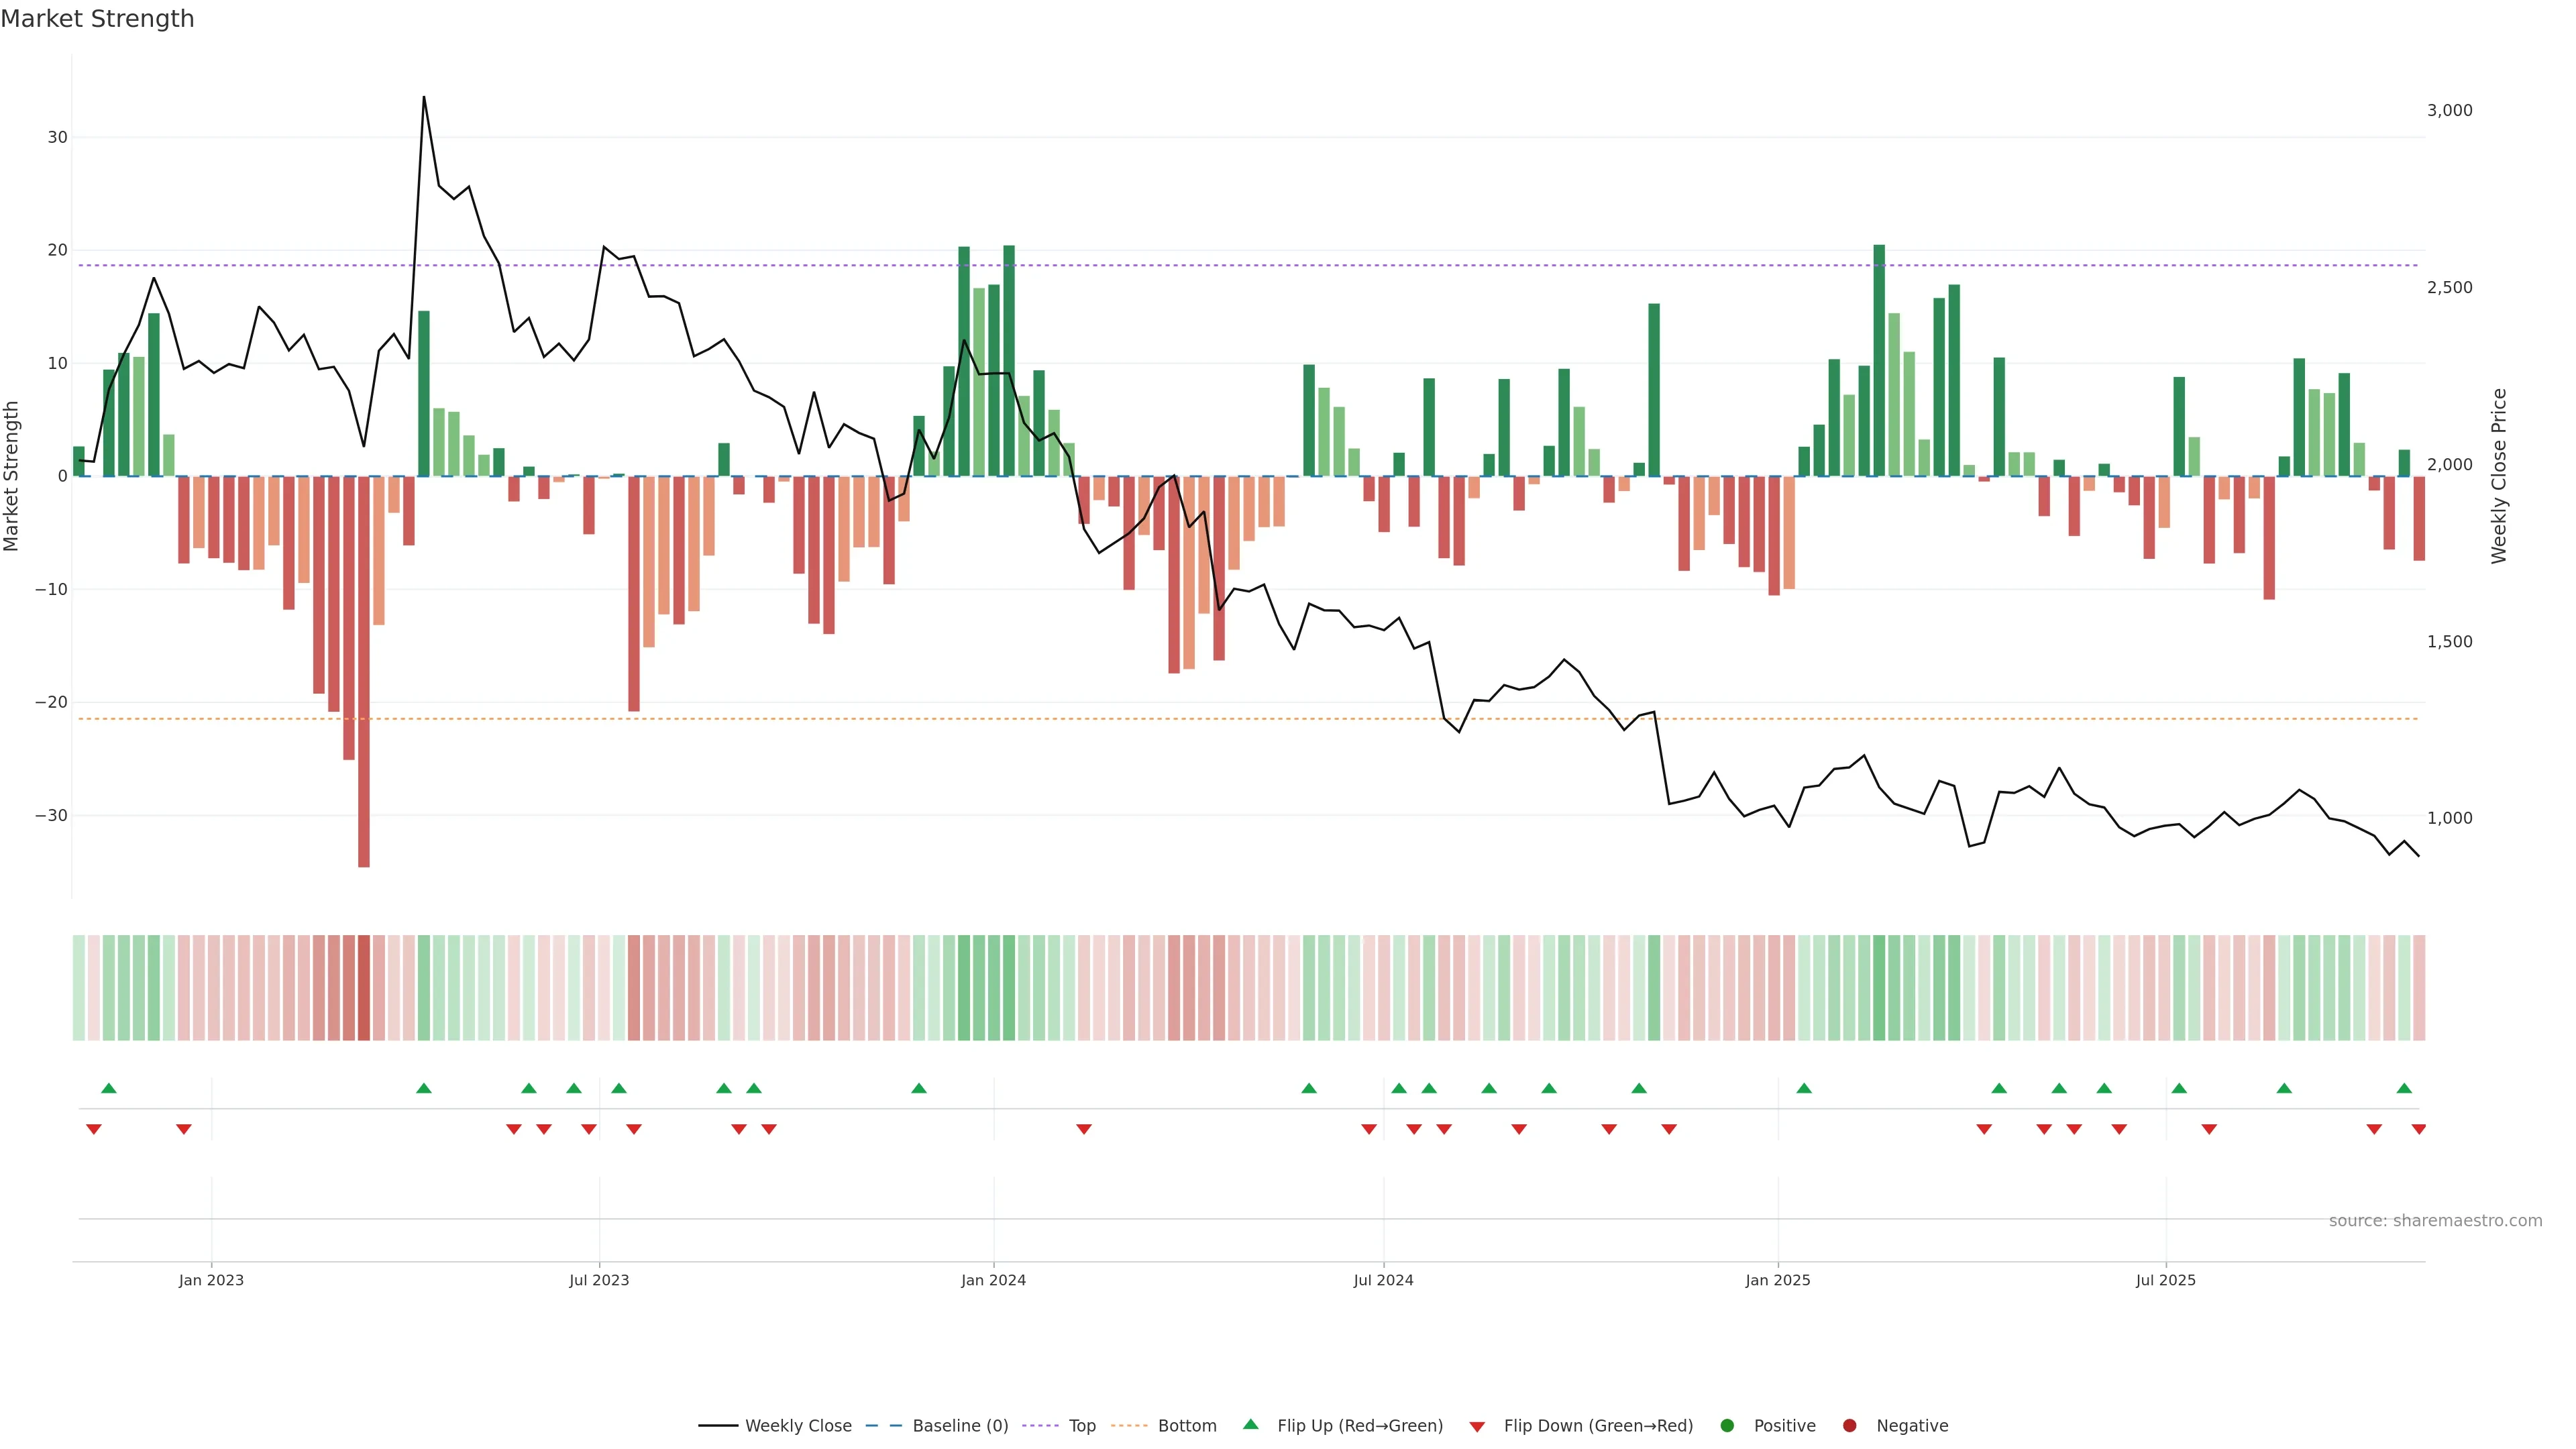The width and height of the screenshot is (2576, 1449).
Task: Click the last red flip-down triangle marker
Action: pyautogui.click(x=2418, y=1129)
